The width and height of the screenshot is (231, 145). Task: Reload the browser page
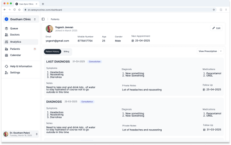point(14,10)
